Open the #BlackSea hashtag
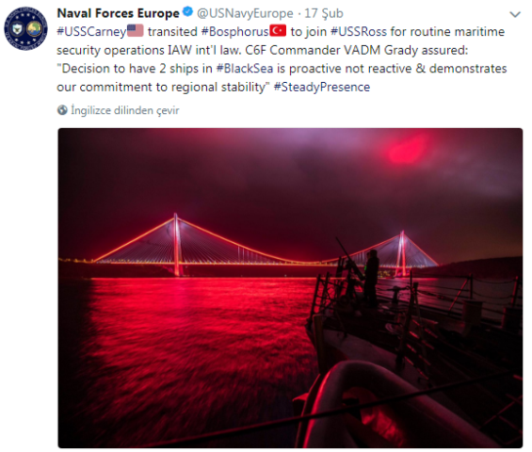 click(x=244, y=68)
